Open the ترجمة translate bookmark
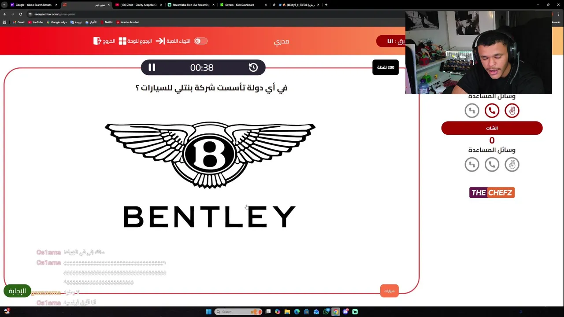 76,22
